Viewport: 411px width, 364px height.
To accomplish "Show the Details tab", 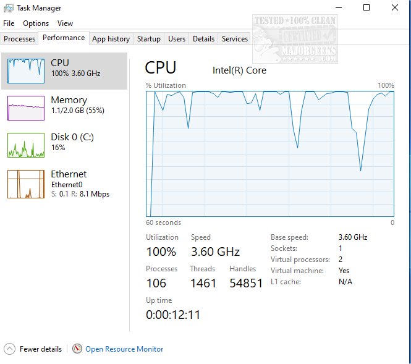I will tap(203, 39).
